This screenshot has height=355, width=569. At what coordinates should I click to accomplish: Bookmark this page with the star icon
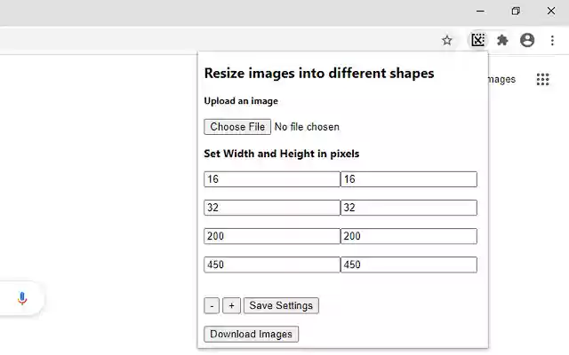[x=446, y=40]
